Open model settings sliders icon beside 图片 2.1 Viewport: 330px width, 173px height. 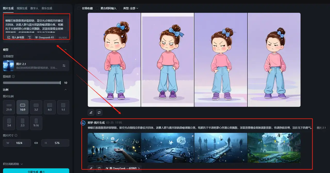(64, 66)
